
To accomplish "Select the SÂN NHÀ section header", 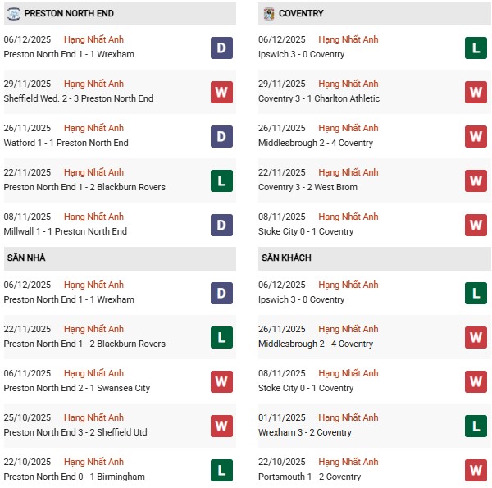I will 26,258.
